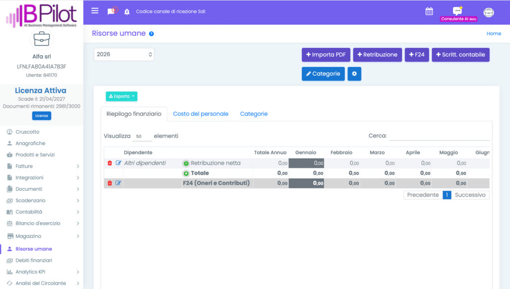Click the Cerca search field

(x=439, y=136)
